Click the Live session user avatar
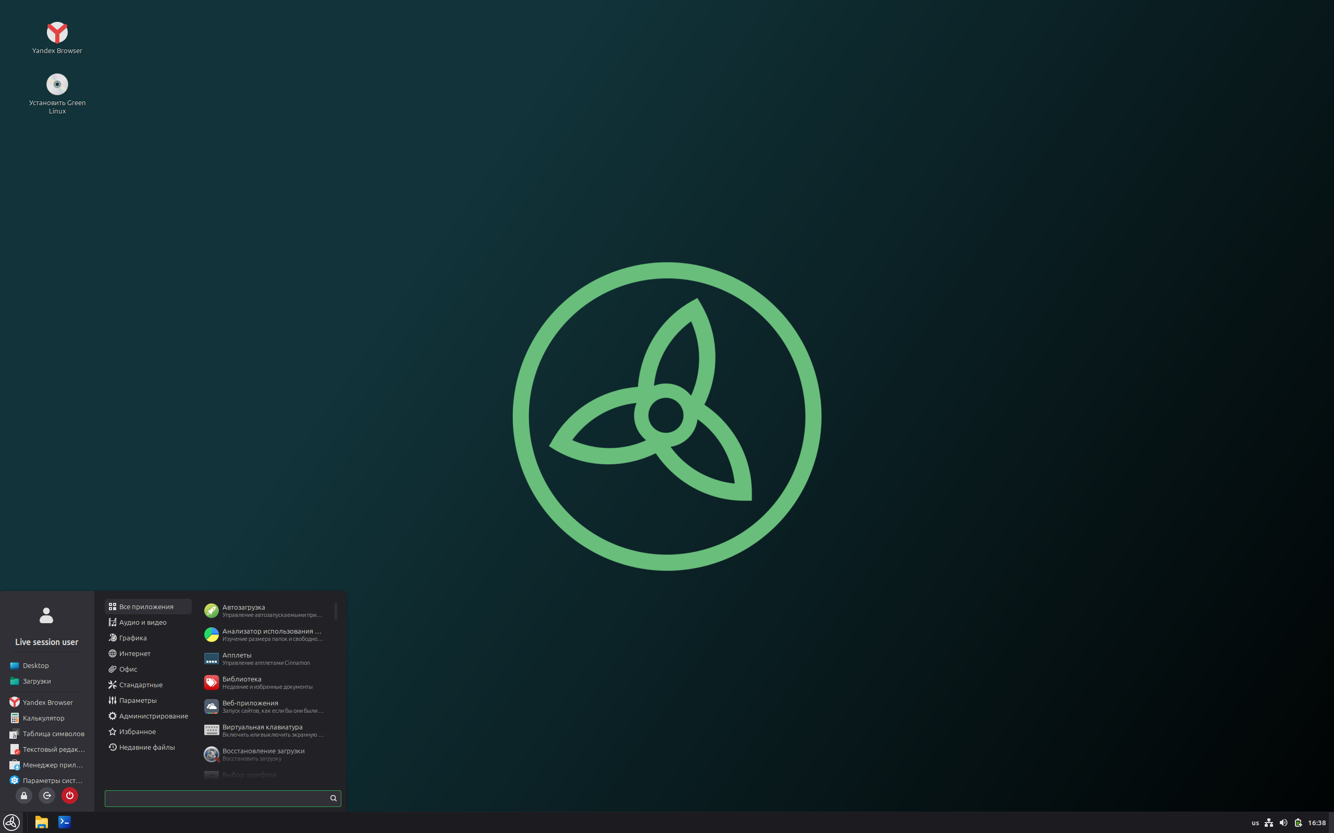The image size is (1334, 833). tap(46, 615)
